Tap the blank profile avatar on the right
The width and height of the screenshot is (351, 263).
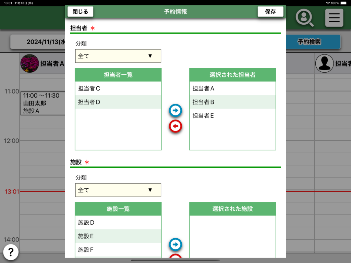(x=324, y=63)
